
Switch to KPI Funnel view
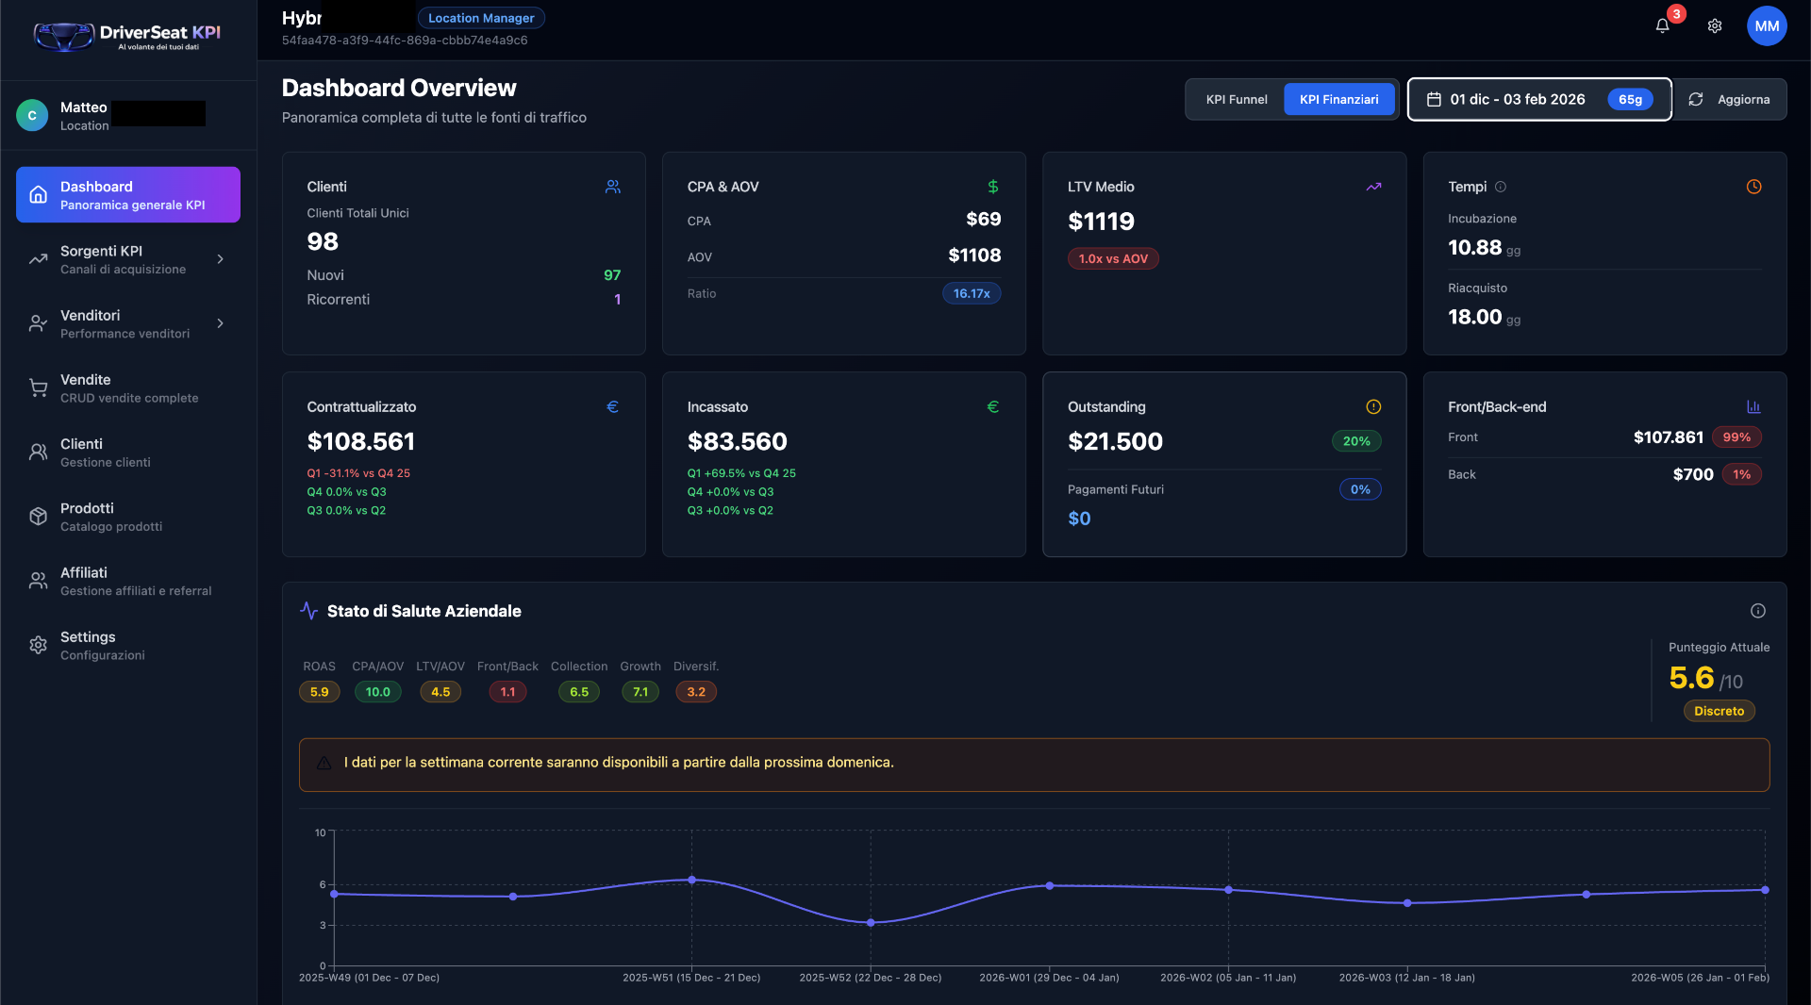[x=1236, y=99]
